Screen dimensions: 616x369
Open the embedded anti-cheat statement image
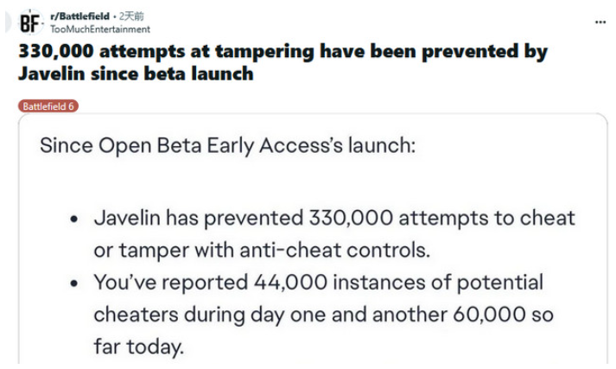(313, 239)
